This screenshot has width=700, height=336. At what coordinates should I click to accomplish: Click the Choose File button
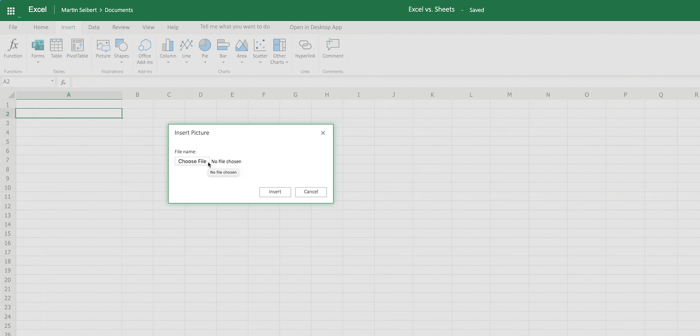point(192,161)
